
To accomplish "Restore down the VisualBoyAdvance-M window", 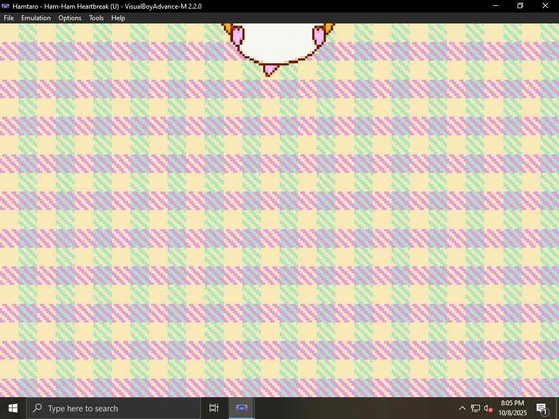I will point(520,6).
